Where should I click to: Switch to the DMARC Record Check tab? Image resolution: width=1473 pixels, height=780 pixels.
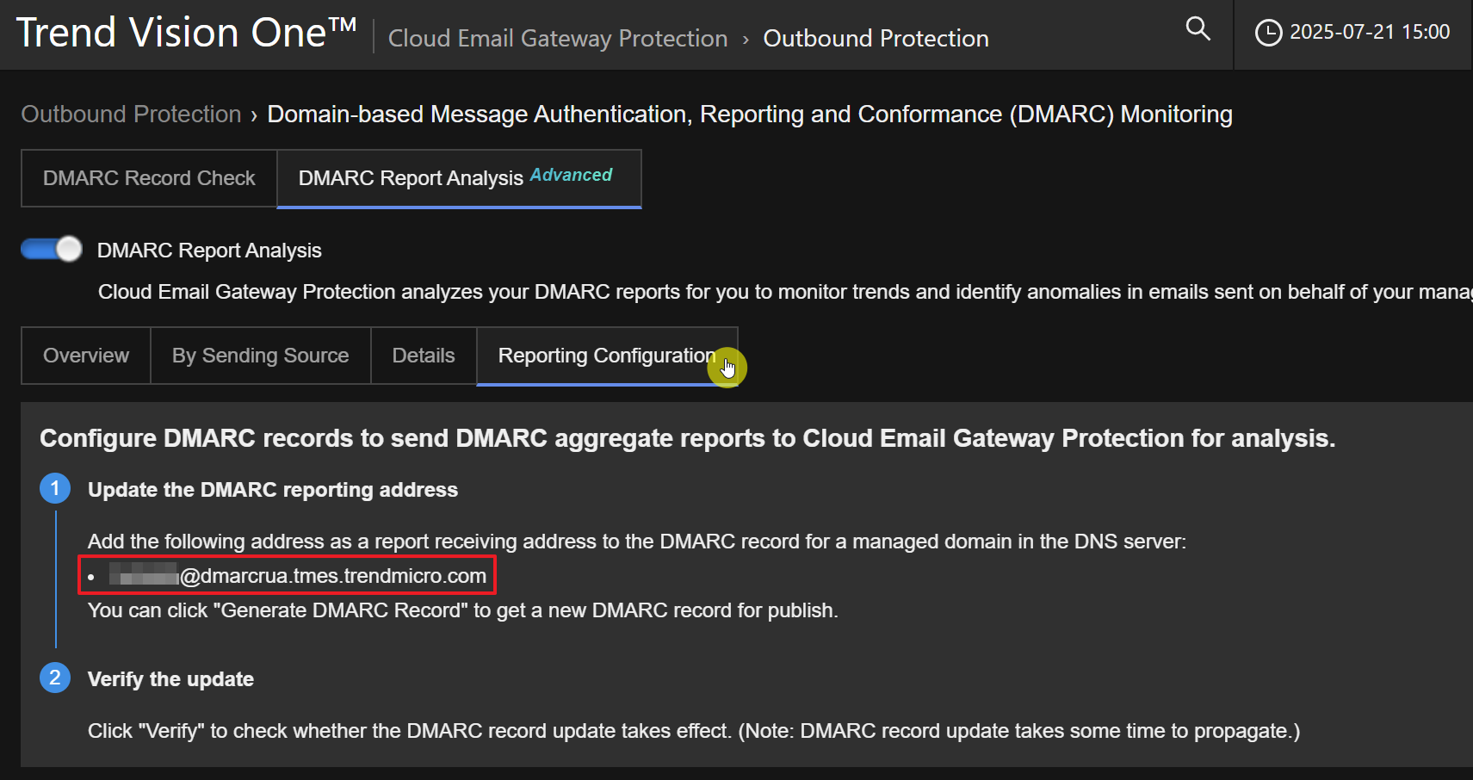pyautogui.click(x=149, y=178)
